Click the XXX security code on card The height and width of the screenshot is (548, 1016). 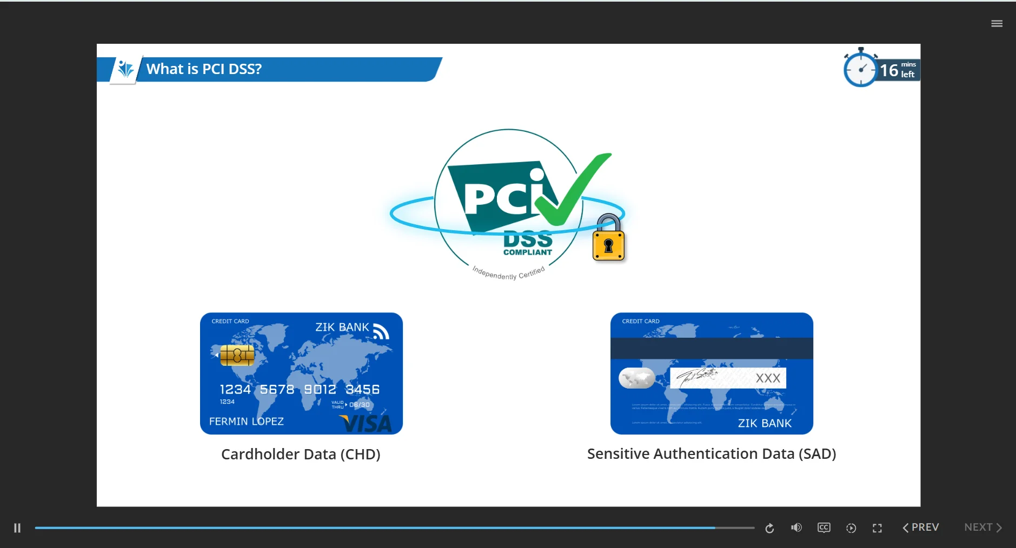click(x=768, y=378)
